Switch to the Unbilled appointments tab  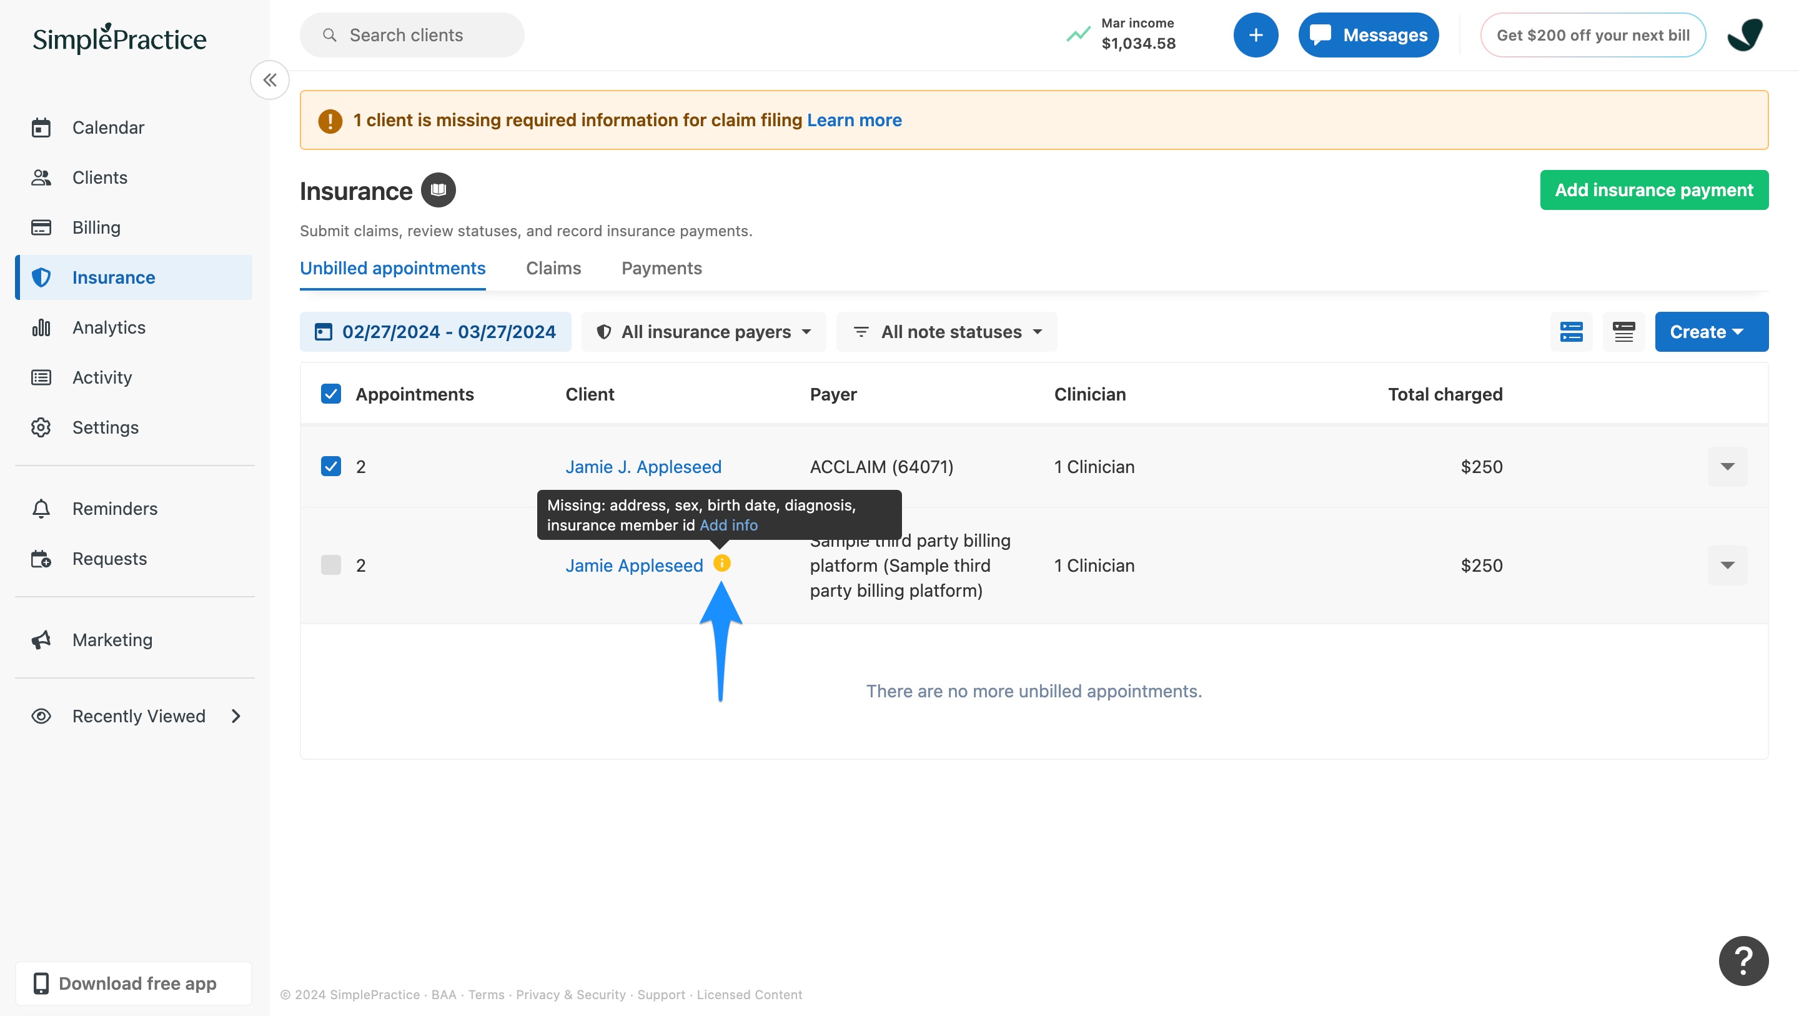coord(392,268)
